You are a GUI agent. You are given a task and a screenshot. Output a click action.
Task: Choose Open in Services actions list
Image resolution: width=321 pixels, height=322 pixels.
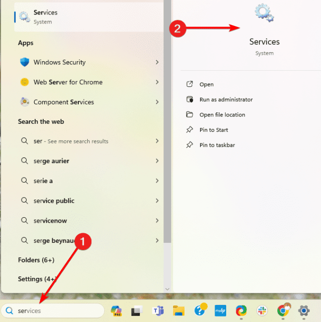pyautogui.click(x=207, y=84)
